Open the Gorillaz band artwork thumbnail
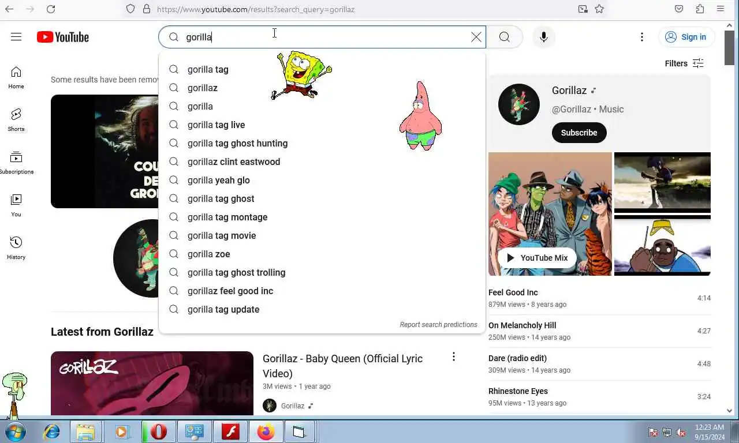 tap(550, 214)
